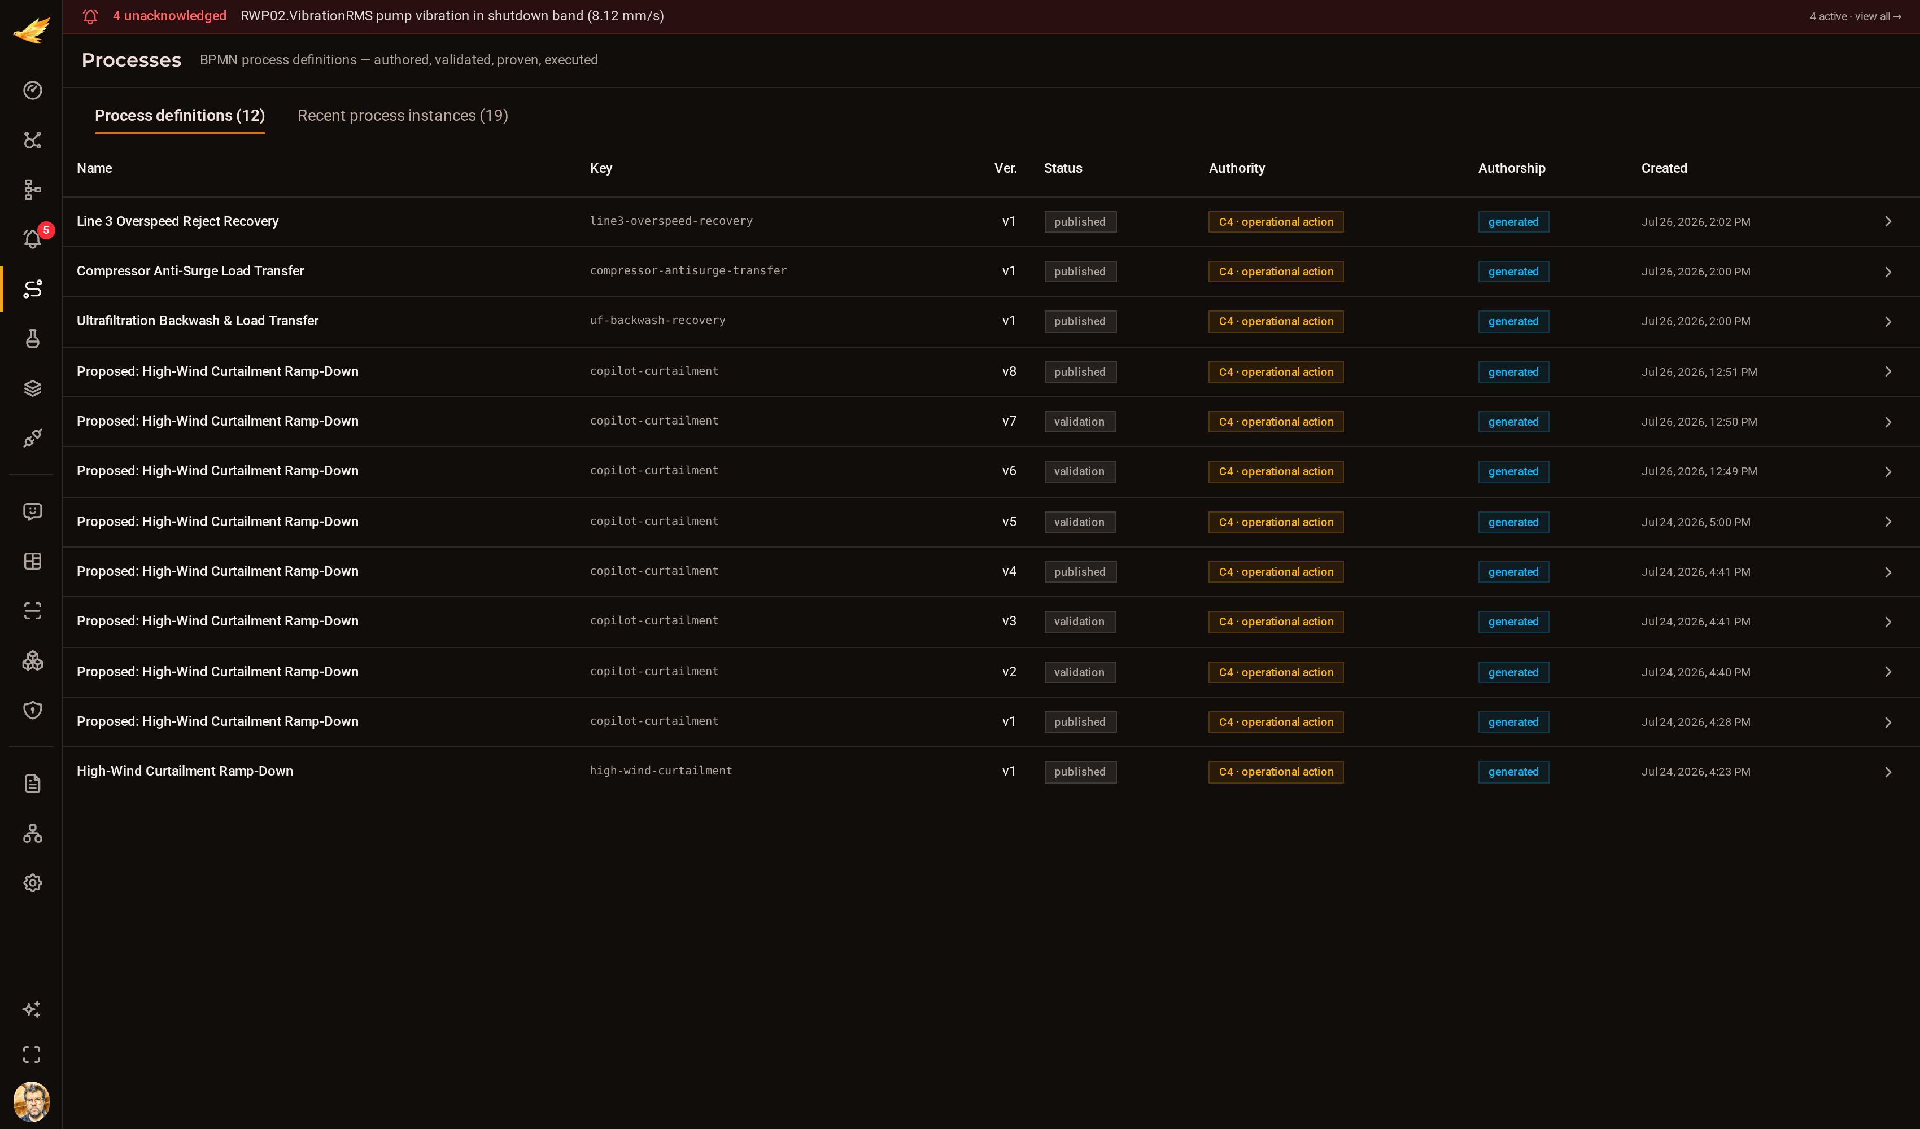
Task: Click the Jul 26, 2026, 2:02 PM date
Action: [x=1695, y=222]
